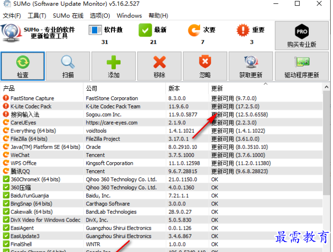The height and width of the screenshot is (252, 333).
Task: Open the 文件(F) menu
Action: pos(12,16)
